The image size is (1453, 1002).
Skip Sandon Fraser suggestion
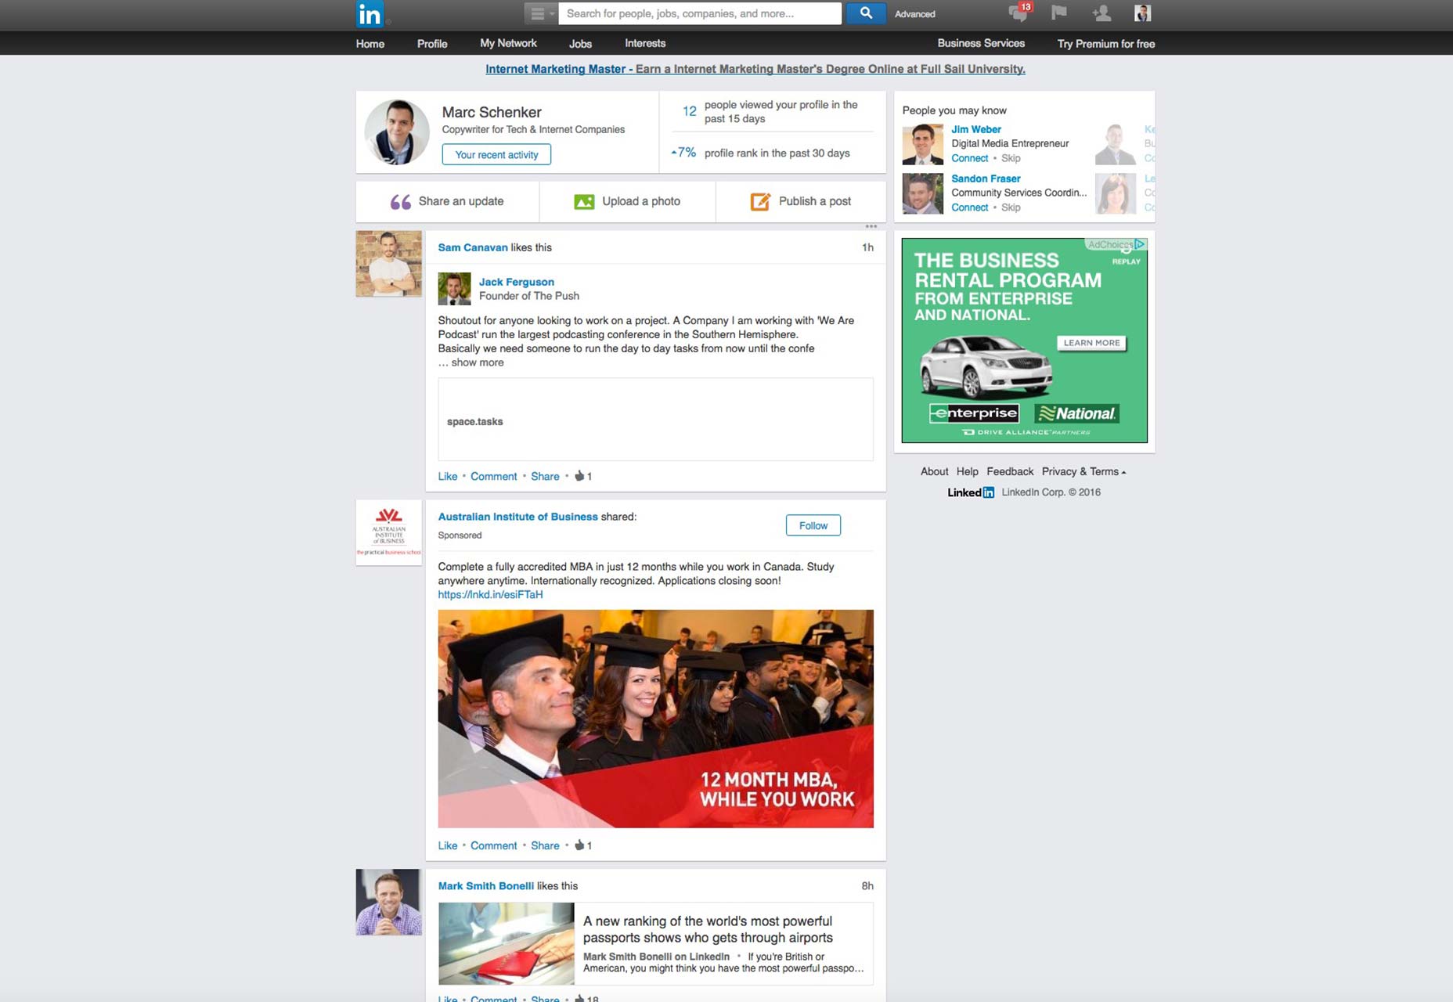coord(1011,207)
